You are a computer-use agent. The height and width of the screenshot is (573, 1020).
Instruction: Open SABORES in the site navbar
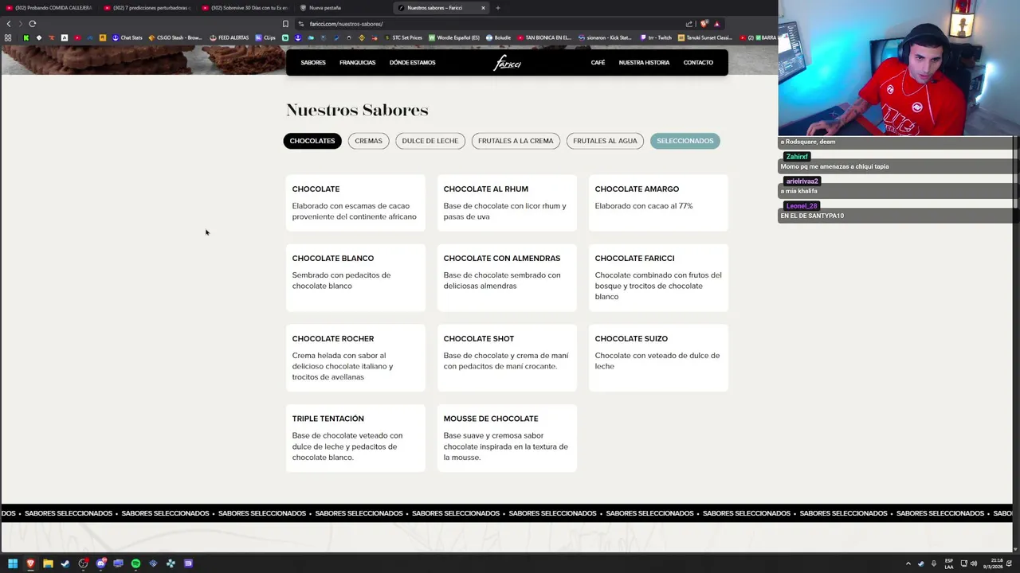(x=313, y=62)
